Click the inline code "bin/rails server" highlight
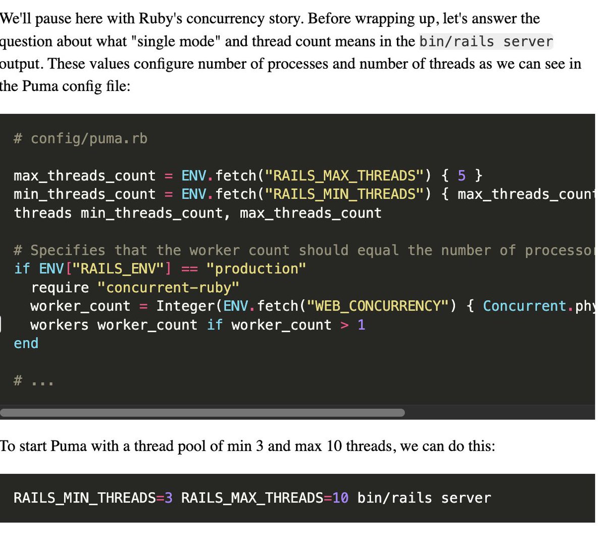 pyautogui.click(x=486, y=41)
